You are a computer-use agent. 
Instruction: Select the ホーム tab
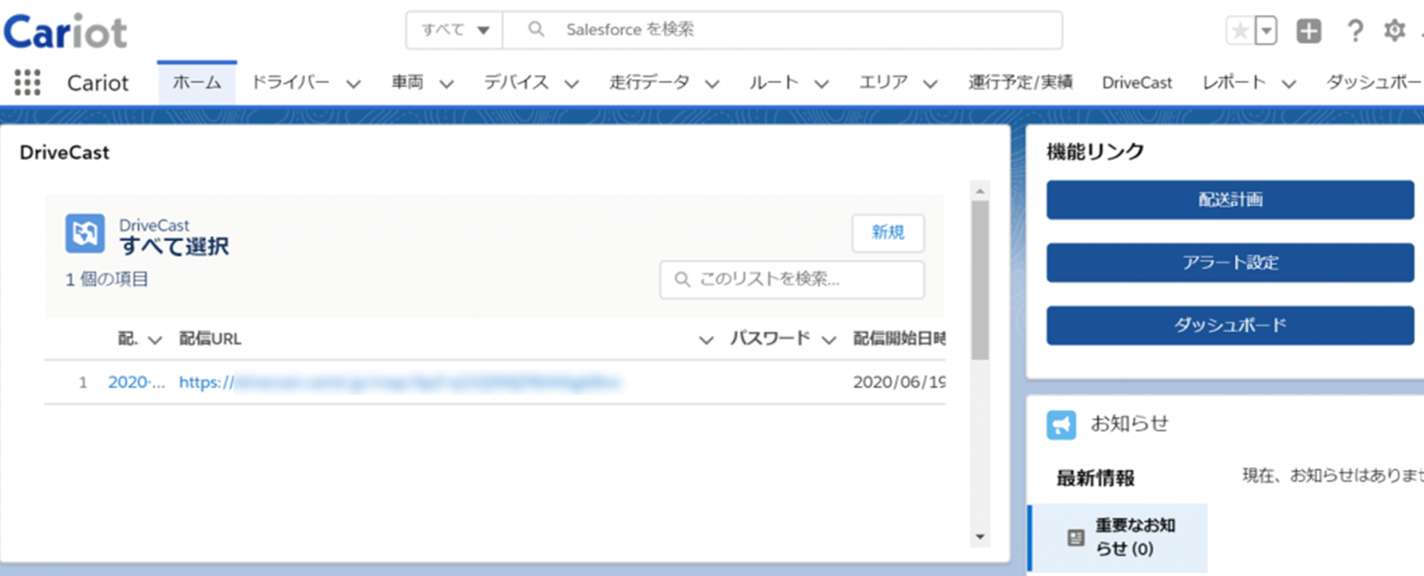click(196, 83)
